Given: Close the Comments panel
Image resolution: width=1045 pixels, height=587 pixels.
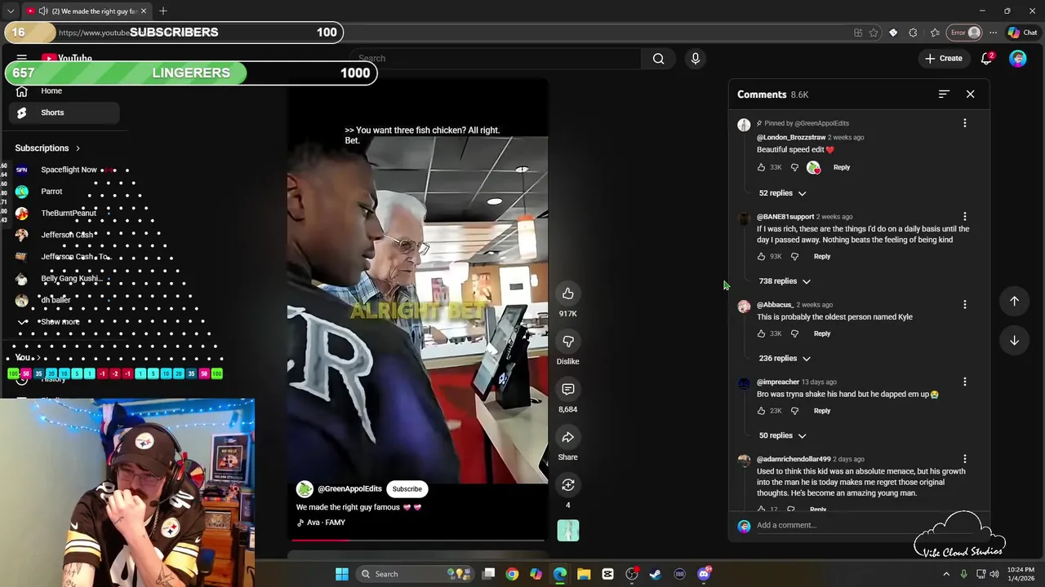Looking at the screenshot, I should (x=970, y=95).
